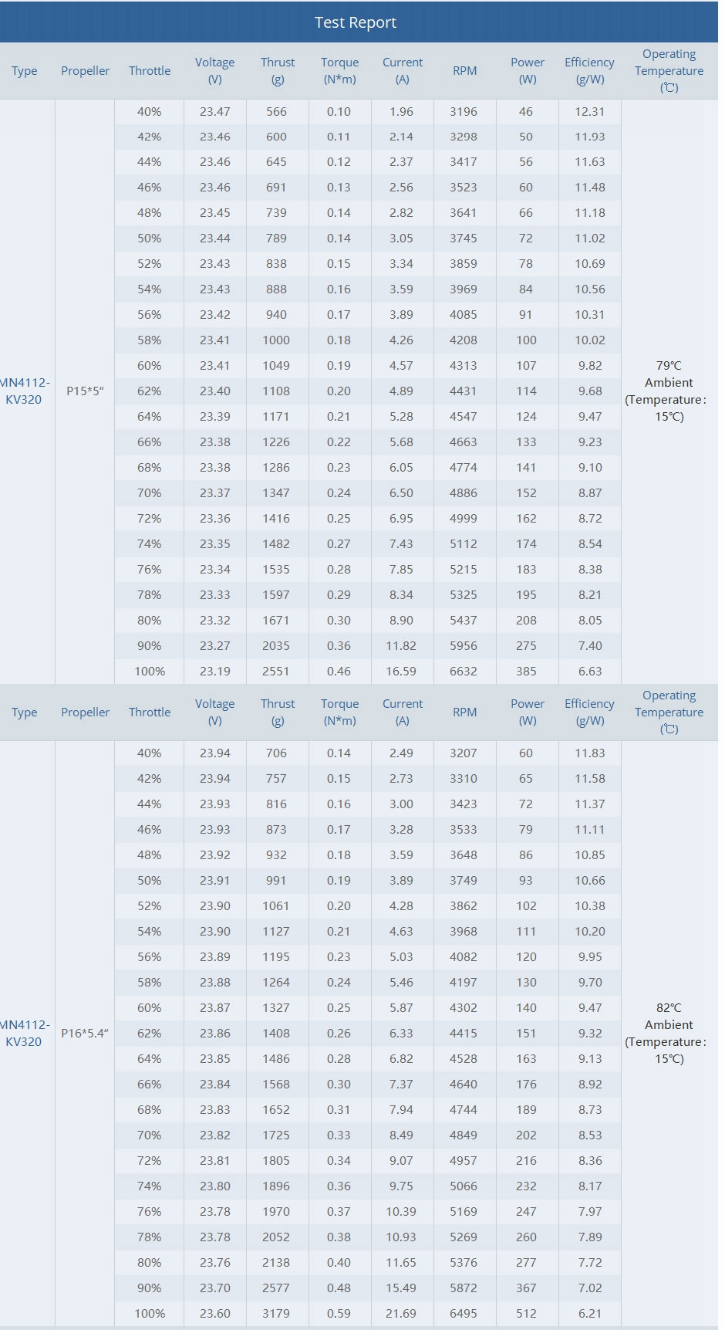Click the Voltage (V) header in the first table
Viewport: 725px width, 1330px height.
click(214, 71)
